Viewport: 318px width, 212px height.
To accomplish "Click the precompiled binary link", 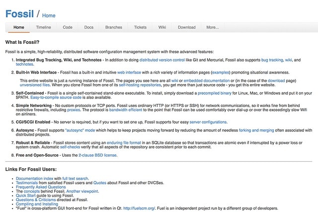I will pyautogui.click(x=214, y=93).
